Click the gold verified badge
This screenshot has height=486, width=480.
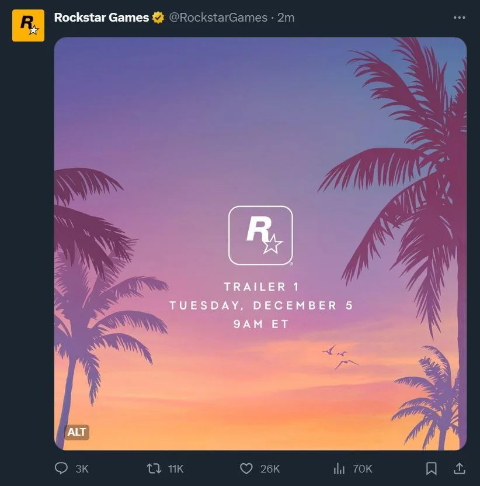click(x=158, y=18)
